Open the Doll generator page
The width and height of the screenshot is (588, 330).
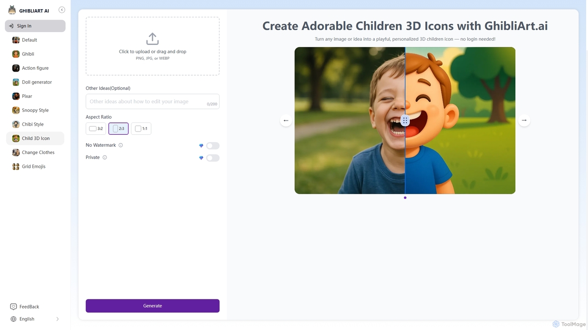coord(35,82)
